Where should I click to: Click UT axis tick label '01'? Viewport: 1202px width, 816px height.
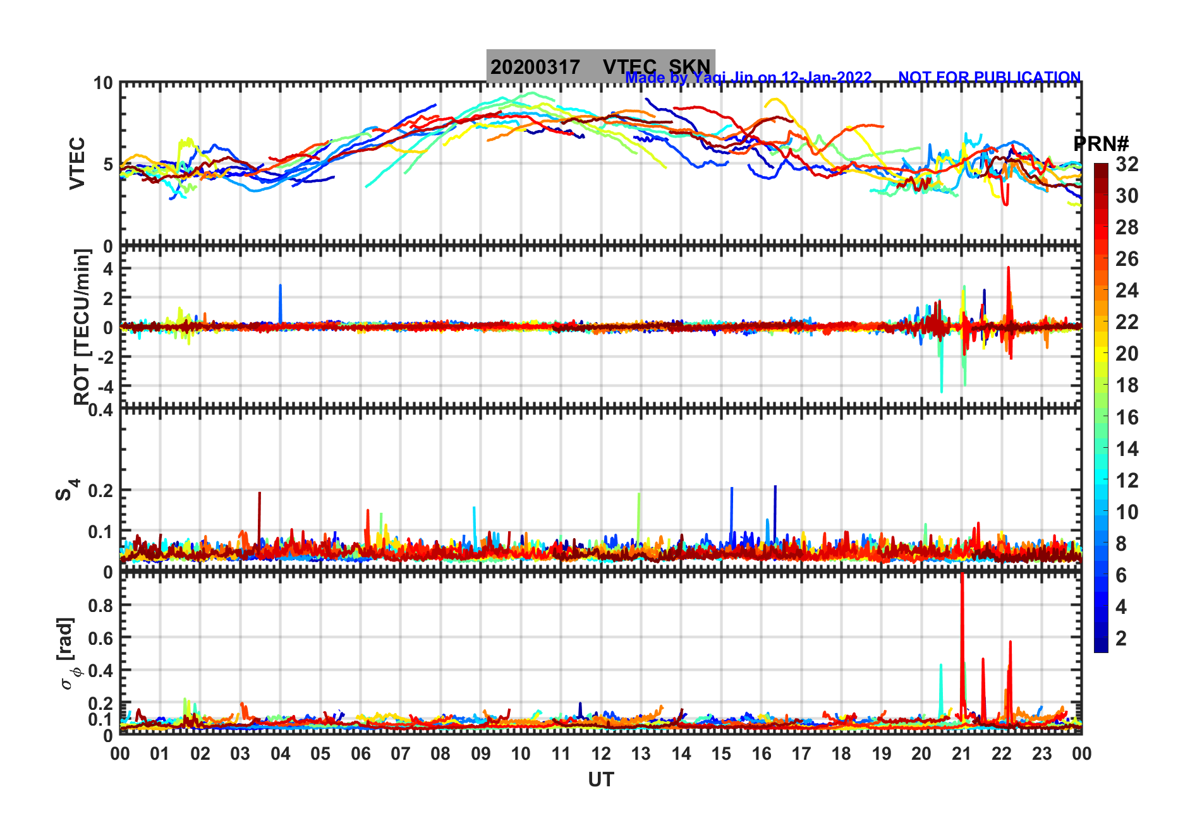(160, 753)
